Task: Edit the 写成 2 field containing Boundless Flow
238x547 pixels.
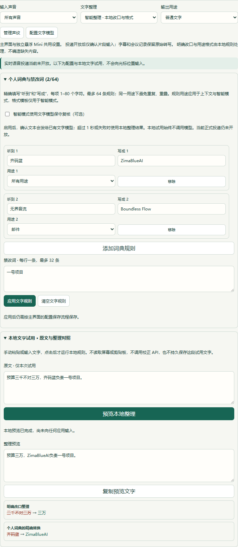Action: pyautogui.click(x=172, y=209)
